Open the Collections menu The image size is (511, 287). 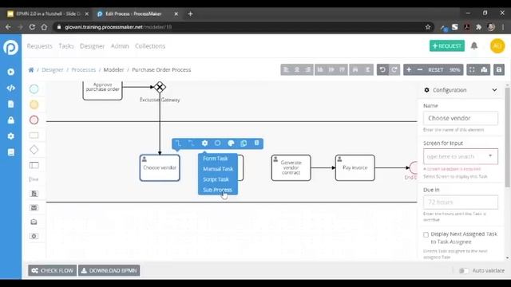pyautogui.click(x=150, y=46)
